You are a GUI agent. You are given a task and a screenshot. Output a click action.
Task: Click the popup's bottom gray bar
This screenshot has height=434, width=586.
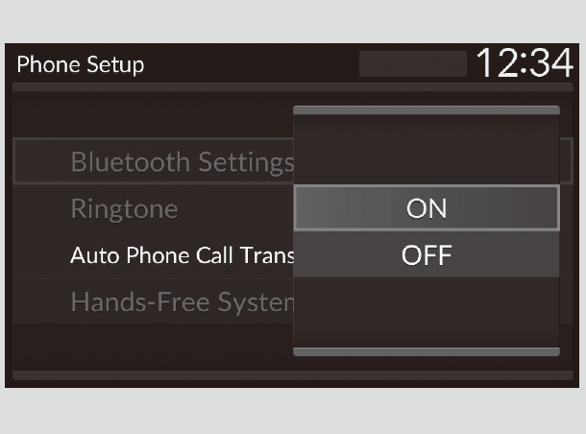tap(426, 352)
